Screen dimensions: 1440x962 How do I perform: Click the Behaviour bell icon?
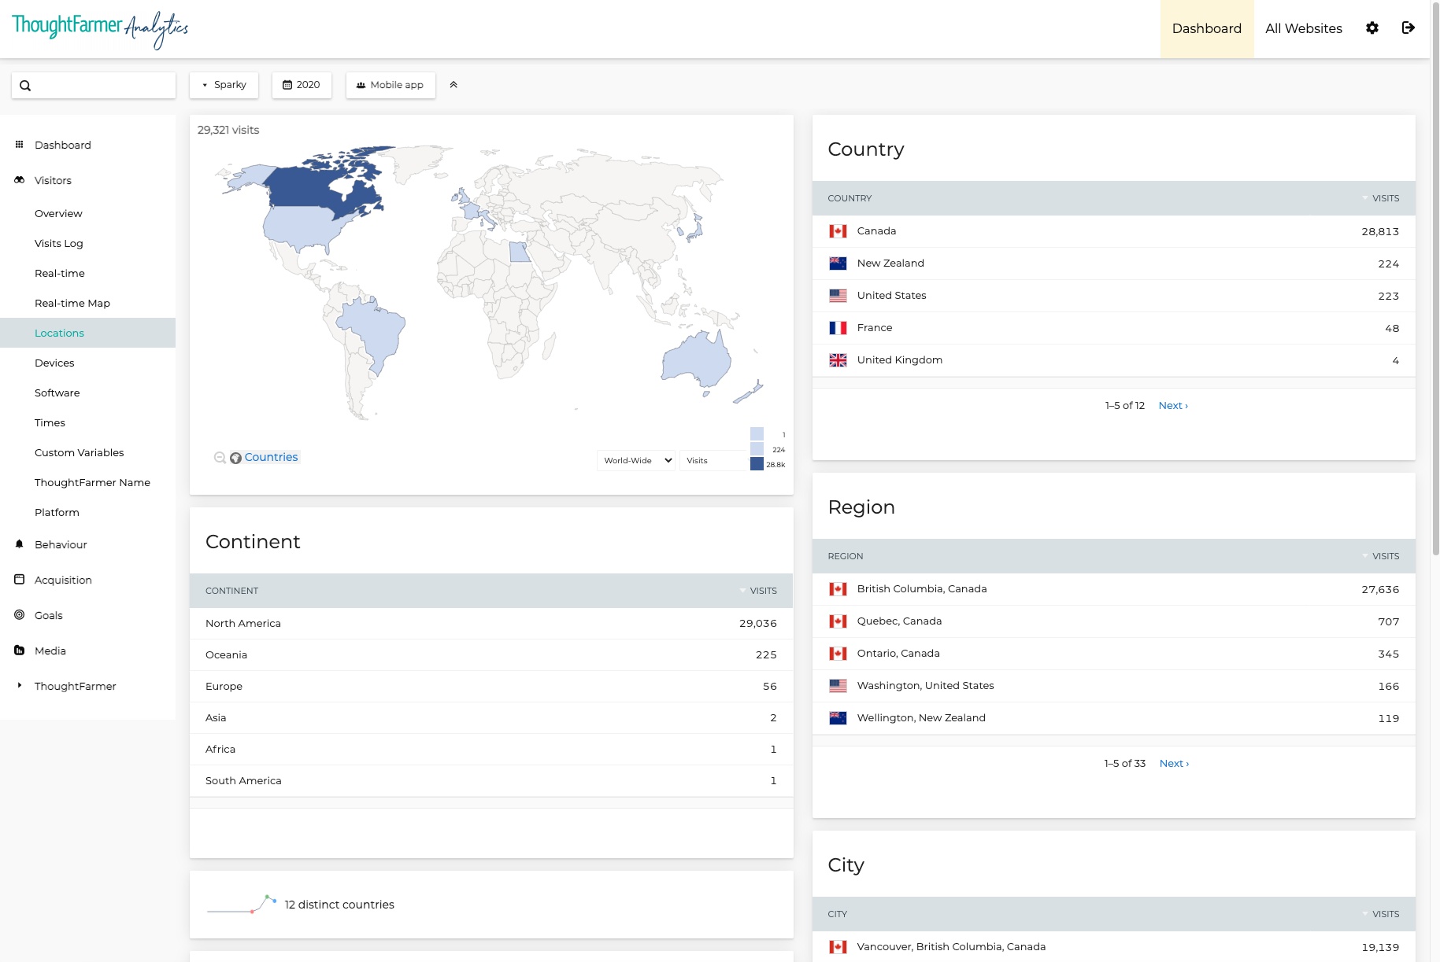click(20, 544)
